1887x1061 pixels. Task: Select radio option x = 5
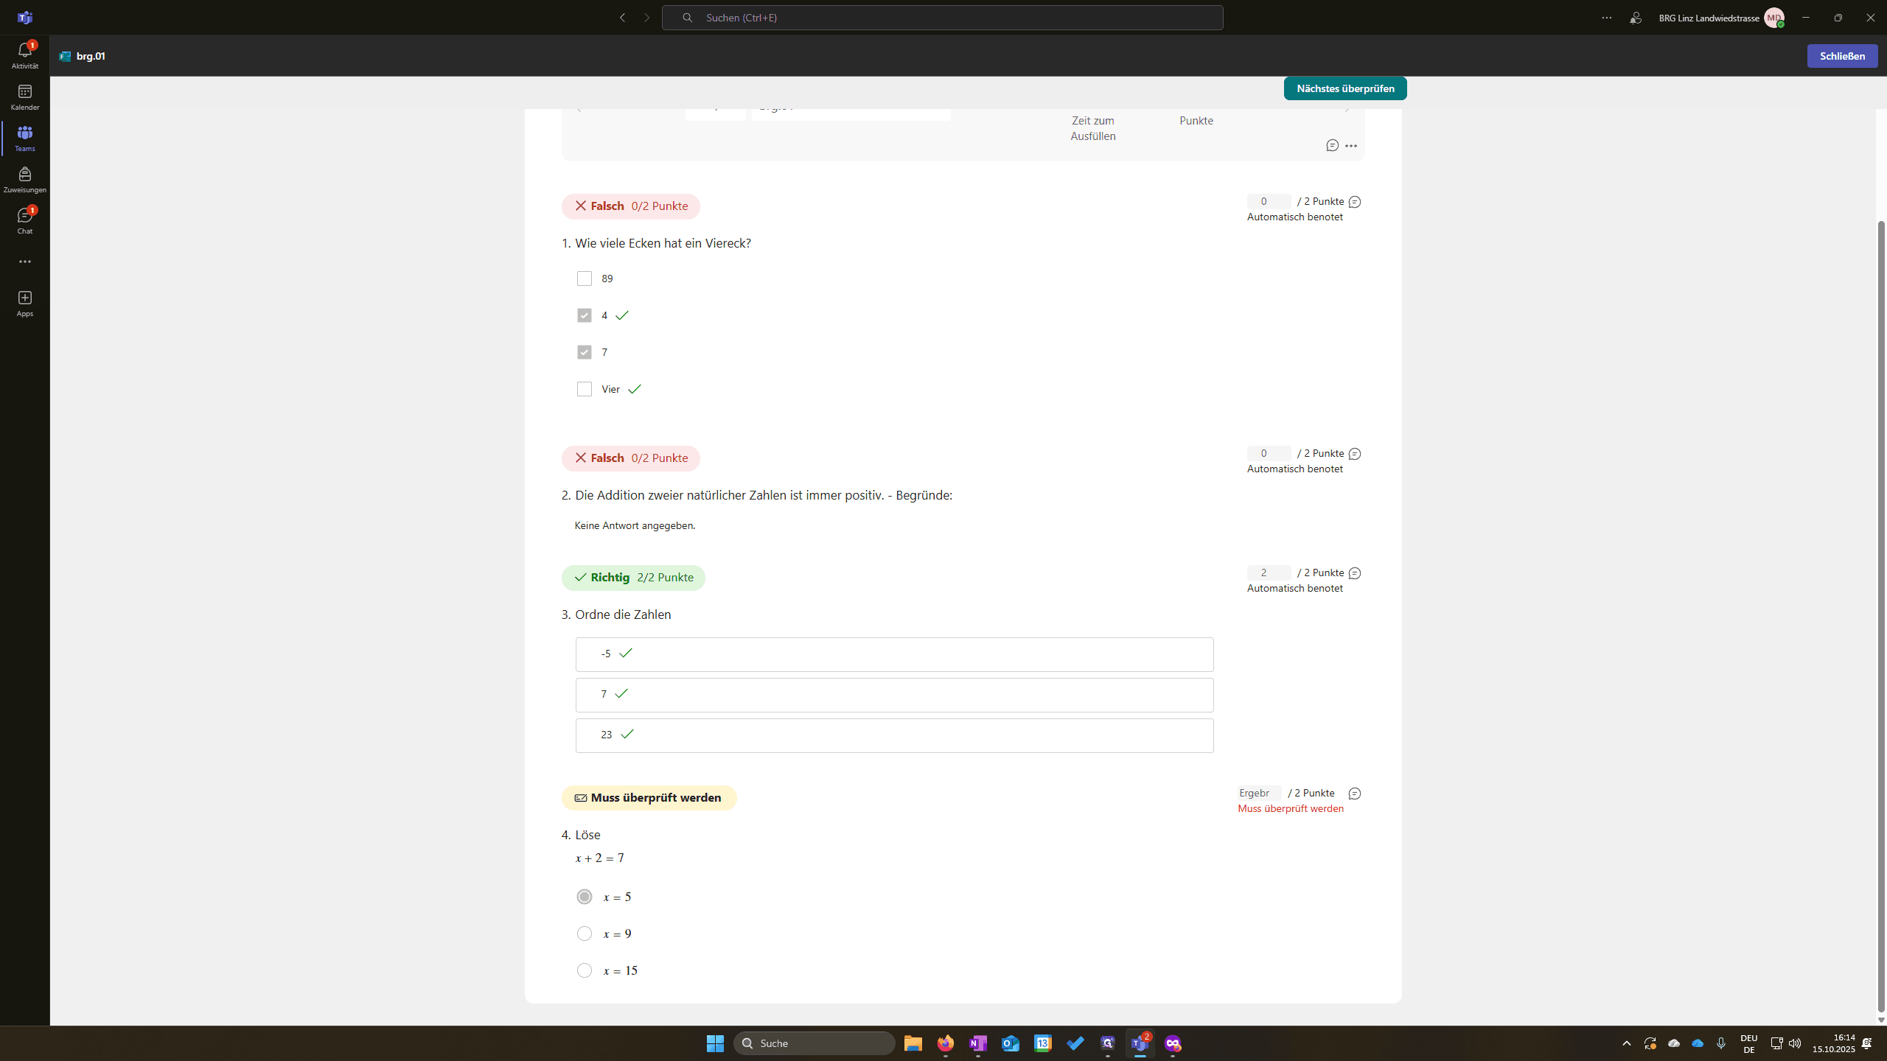[x=585, y=897]
